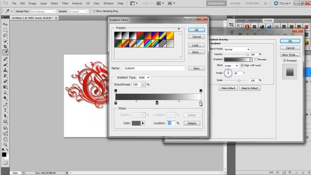The width and height of the screenshot is (311, 175).
Task: Select the History Brush tool
Action: point(5,76)
